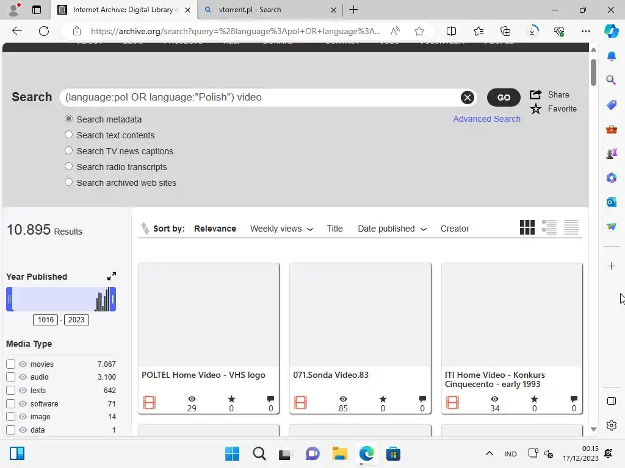Viewport: 625px width, 468px height.
Task: Open a new browser tab
Action: tap(353, 10)
